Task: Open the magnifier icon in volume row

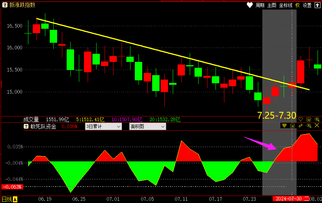Action: 316,119
